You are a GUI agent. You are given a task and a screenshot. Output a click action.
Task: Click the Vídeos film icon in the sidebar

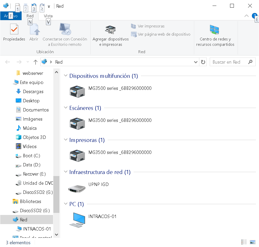(x=19, y=146)
